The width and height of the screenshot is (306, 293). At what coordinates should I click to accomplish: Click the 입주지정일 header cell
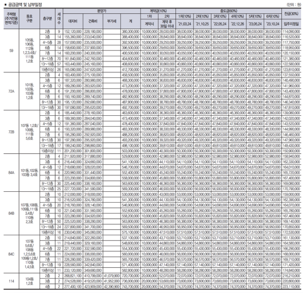coord(291,24)
